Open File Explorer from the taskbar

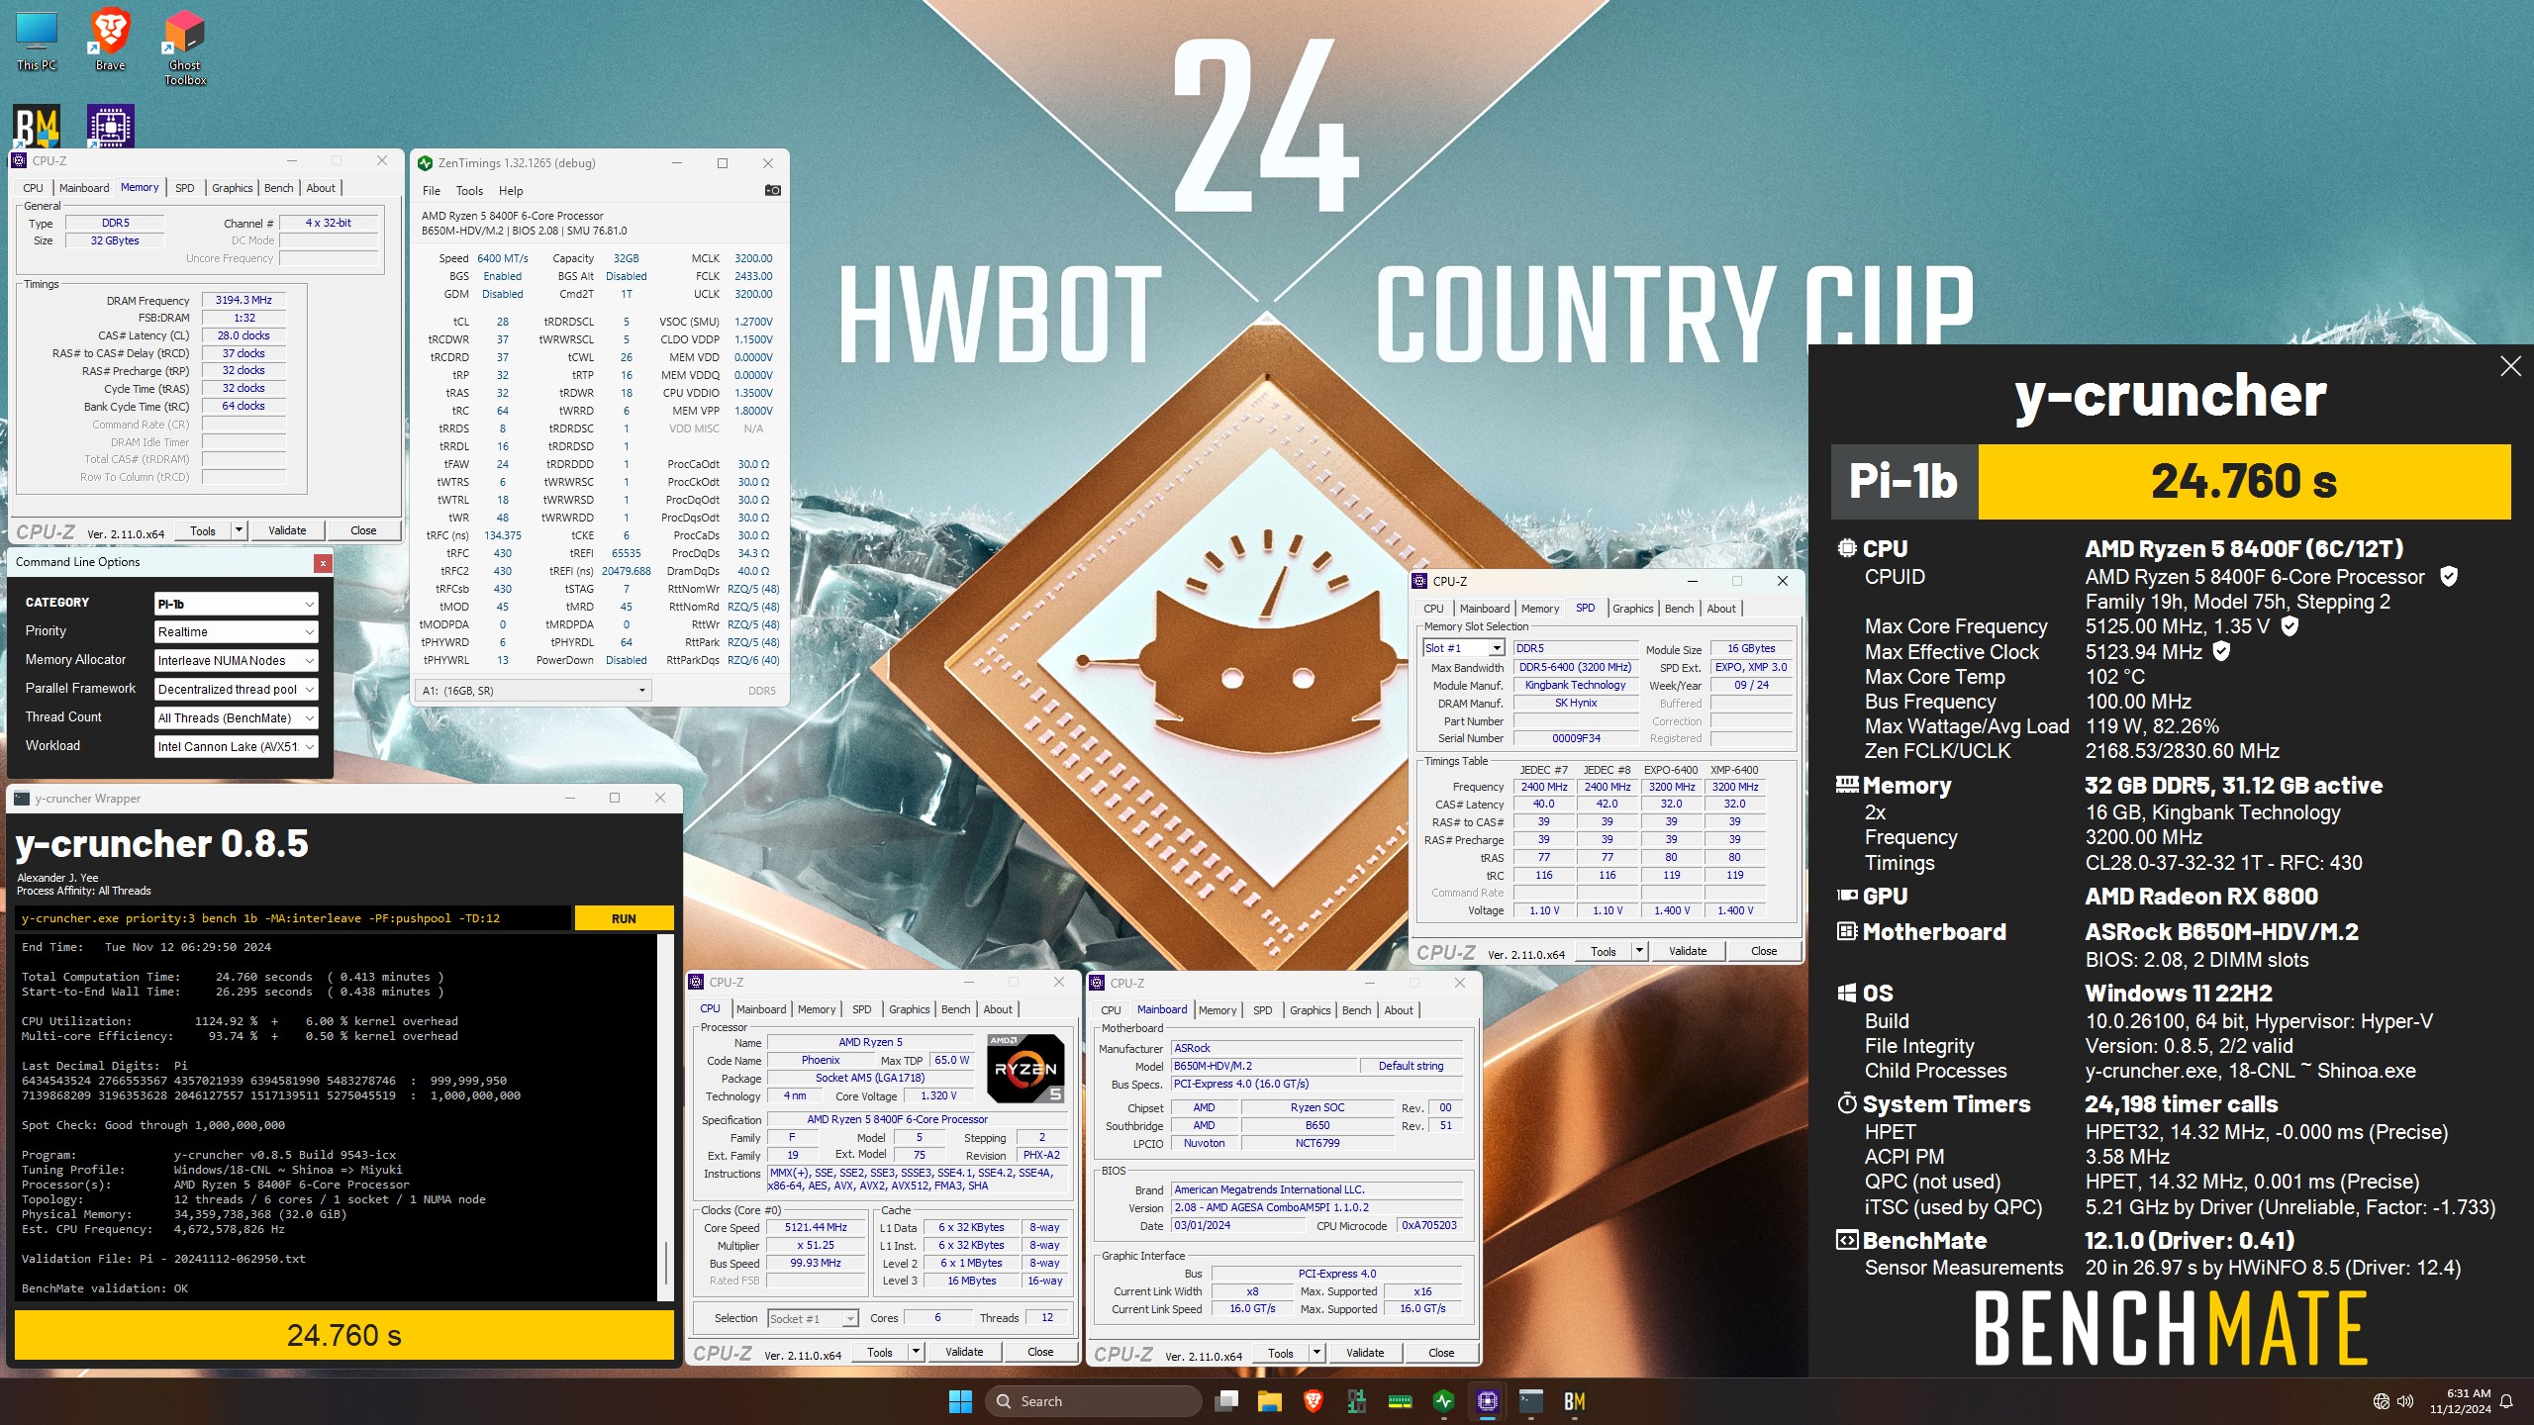pyautogui.click(x=1270, y=1401)
